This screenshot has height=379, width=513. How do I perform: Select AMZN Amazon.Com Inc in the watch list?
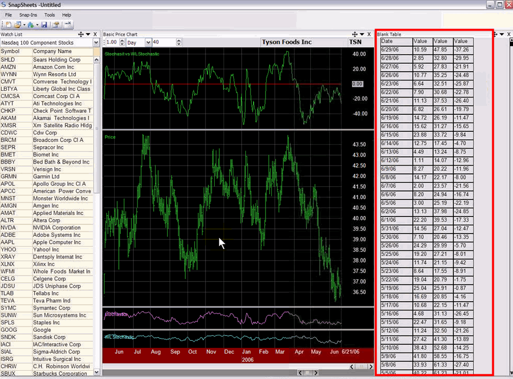[47, 67]
